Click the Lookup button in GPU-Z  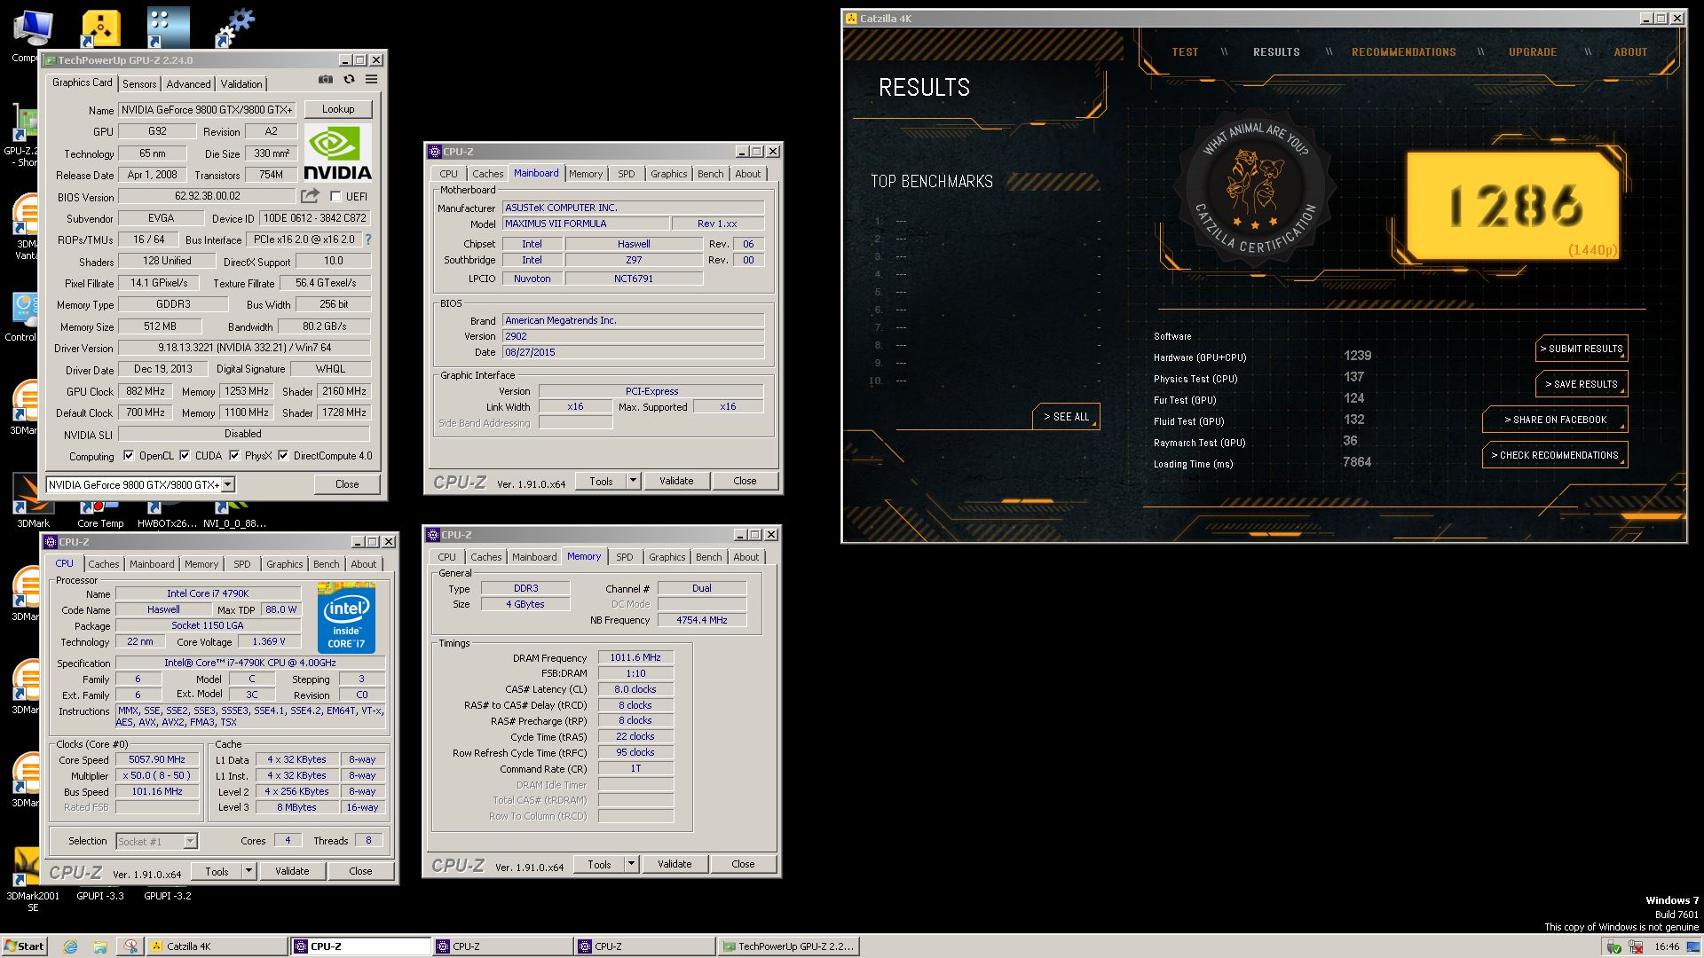point(338,109)
